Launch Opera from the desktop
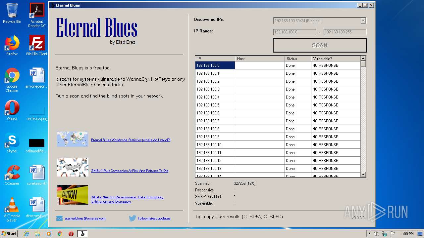The width and height of the screenshot is (424, 238). (12, 110)
